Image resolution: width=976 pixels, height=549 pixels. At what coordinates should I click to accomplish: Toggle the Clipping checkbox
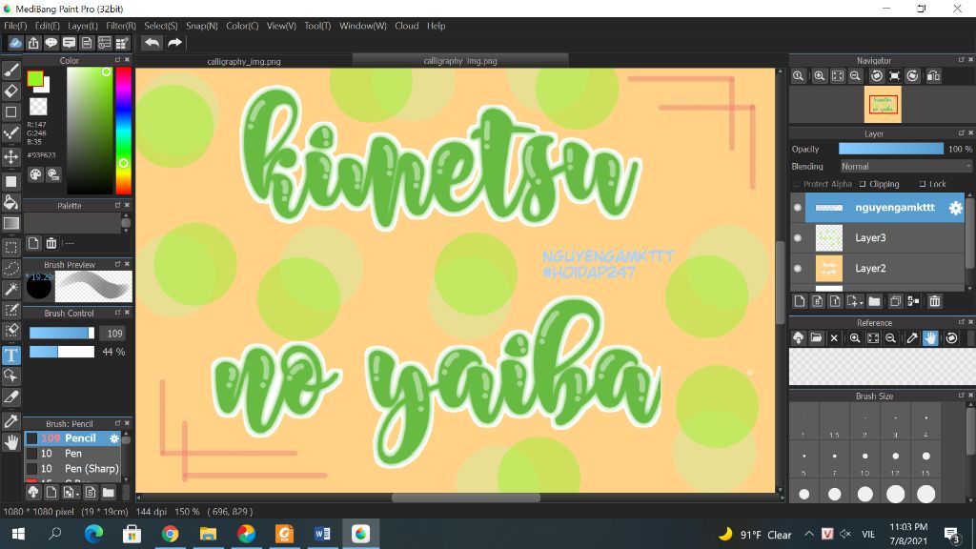[x=863, y=184]
